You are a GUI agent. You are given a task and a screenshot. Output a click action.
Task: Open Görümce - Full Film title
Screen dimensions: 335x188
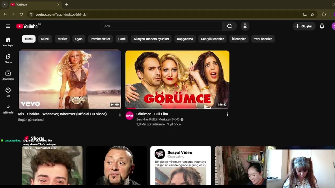(x=152, y=114)
